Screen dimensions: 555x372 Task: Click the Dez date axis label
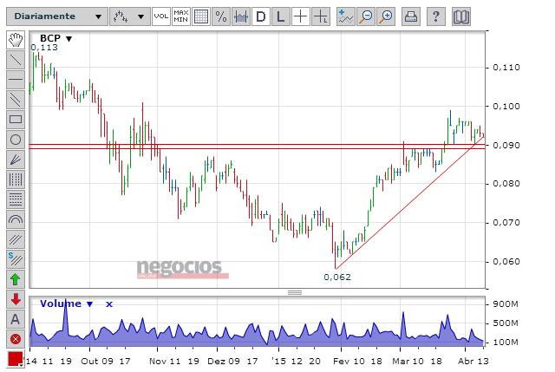coord(216,361)
